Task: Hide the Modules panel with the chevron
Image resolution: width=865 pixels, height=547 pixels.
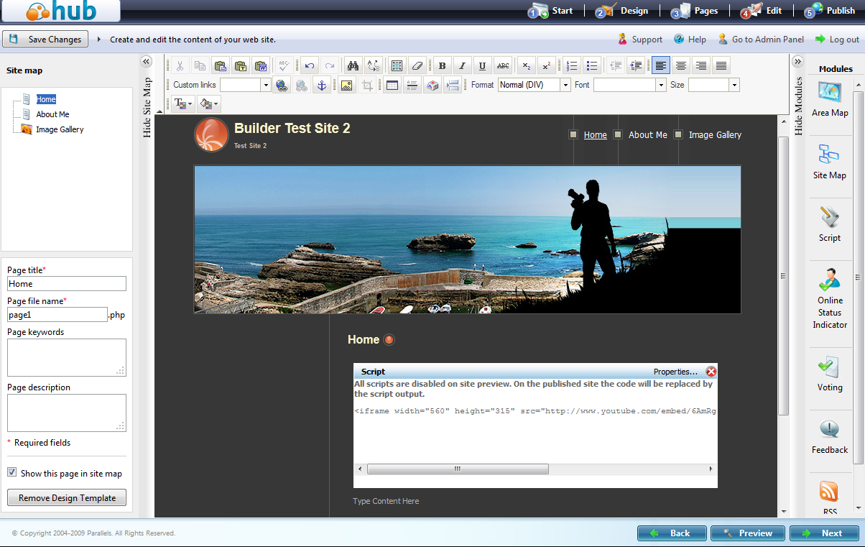Action: 797,62
